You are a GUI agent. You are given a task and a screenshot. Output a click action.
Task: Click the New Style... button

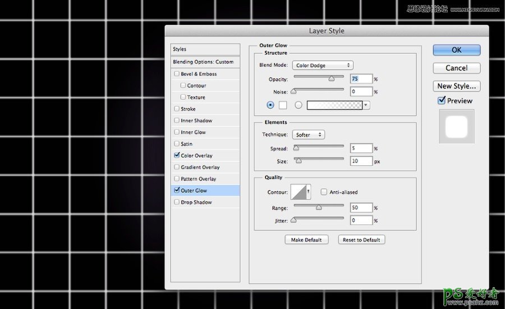pos(456,86)
